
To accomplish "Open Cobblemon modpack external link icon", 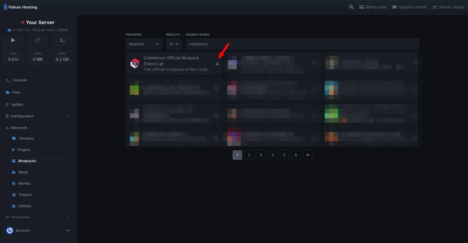I will (x=161, y=64).
